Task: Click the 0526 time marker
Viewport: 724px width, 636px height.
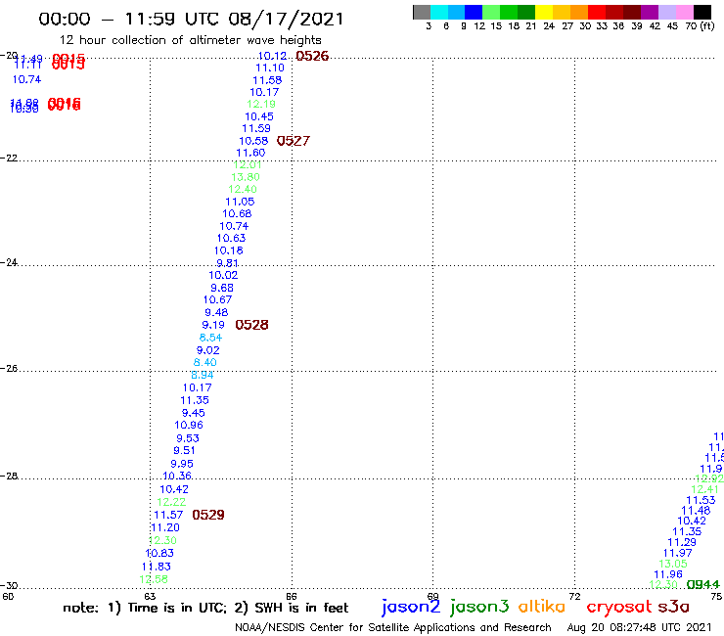Action: click(312, 57)
